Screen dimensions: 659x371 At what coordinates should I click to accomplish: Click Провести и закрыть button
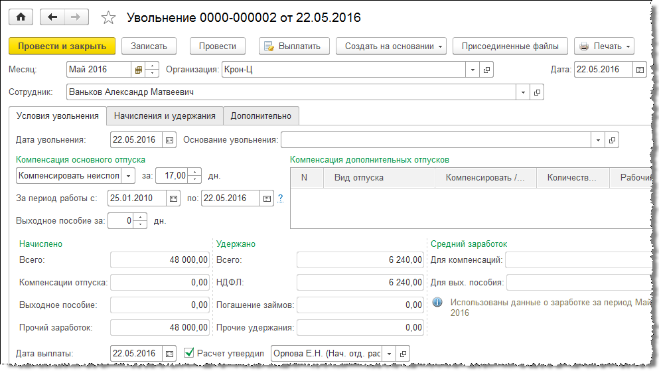[x=62, y=46]
